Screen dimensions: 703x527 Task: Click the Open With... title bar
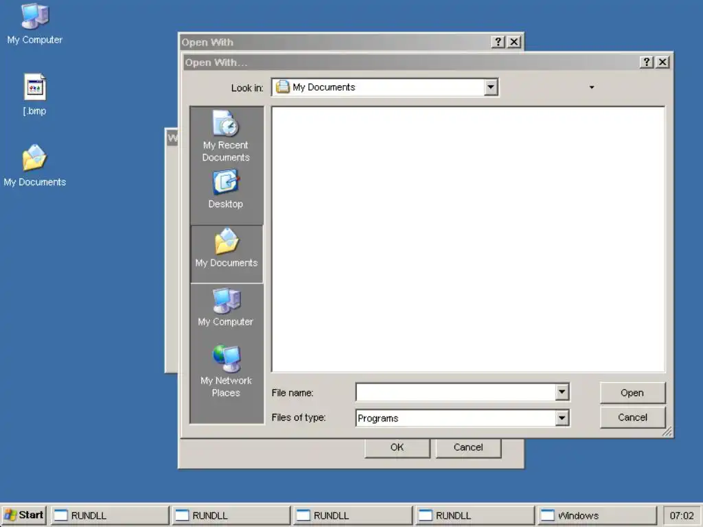tap(411, 62)
